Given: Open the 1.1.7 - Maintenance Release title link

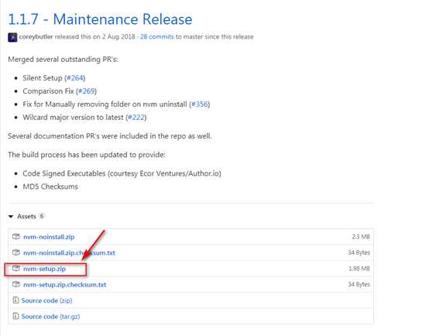Looking at the screenshot, I should [x=100, y=19].
